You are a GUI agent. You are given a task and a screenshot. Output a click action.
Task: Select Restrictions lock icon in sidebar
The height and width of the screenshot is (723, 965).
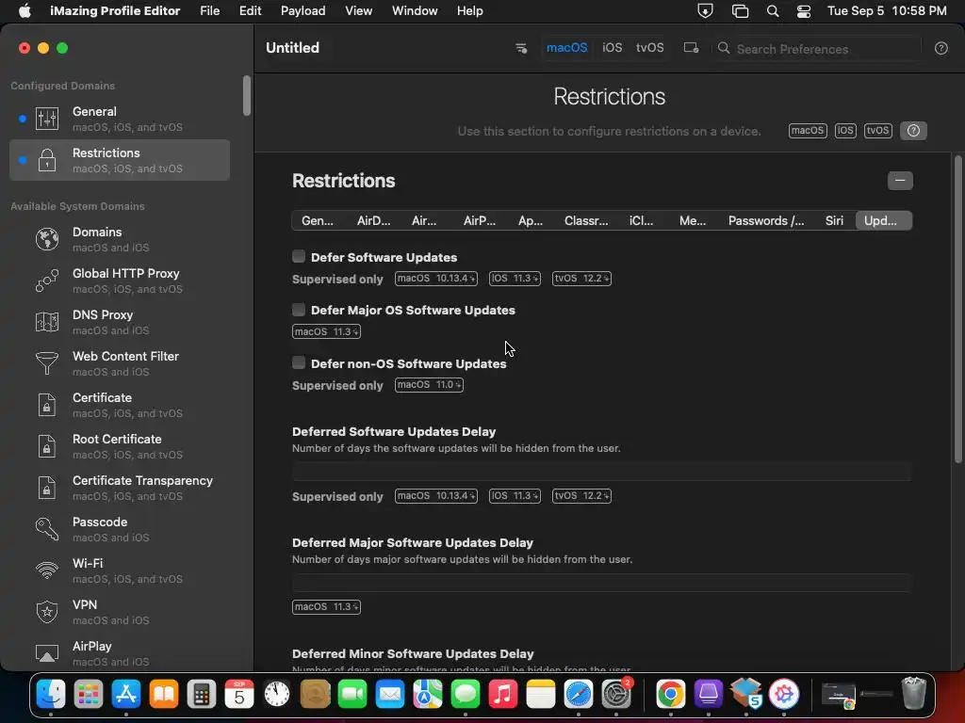click(47, 160)
